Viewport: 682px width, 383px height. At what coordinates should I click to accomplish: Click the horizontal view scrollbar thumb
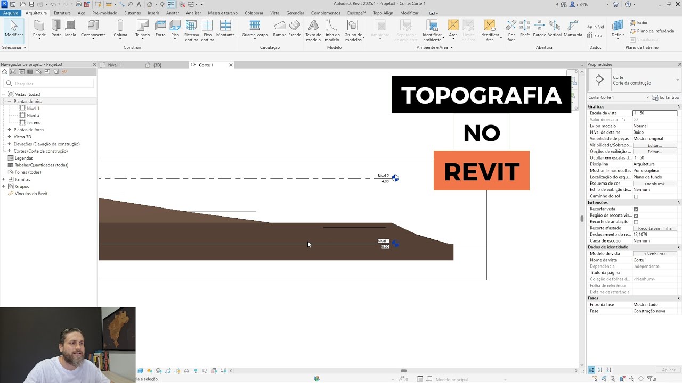[x=403, y=371]
